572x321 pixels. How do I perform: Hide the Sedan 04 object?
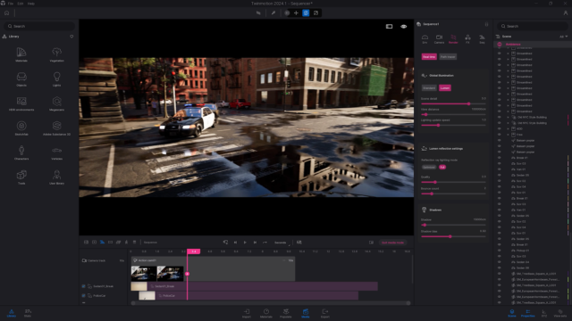(500, 262)
